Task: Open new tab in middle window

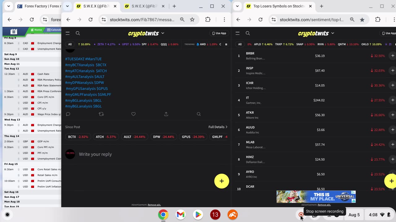Action: (174, 6)
